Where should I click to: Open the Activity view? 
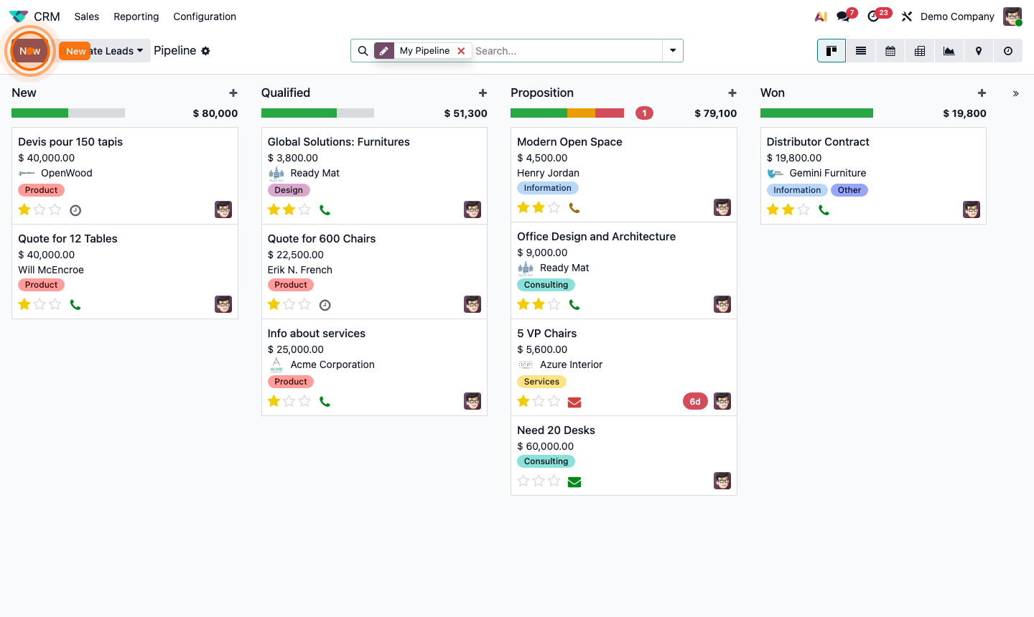[x=1007, y=50]
